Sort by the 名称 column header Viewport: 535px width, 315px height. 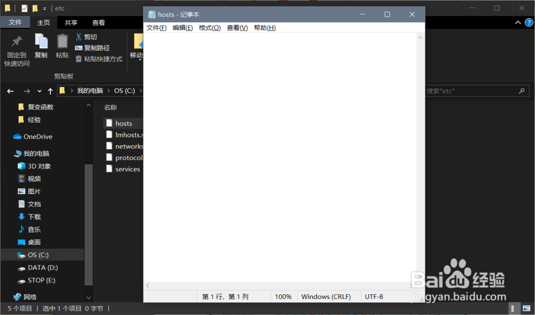click(x=110, y=108)
